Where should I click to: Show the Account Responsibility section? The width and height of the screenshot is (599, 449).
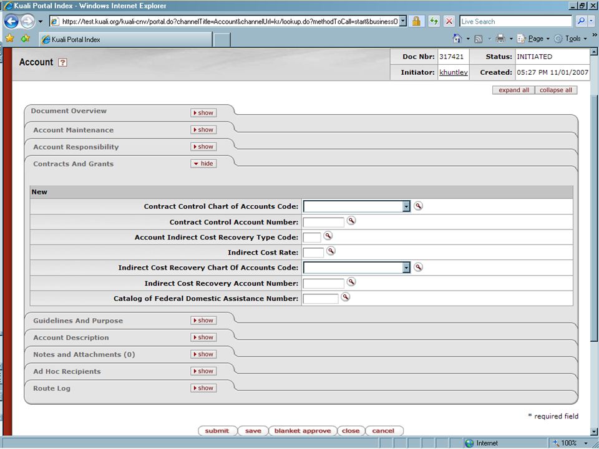coord(203,147)
